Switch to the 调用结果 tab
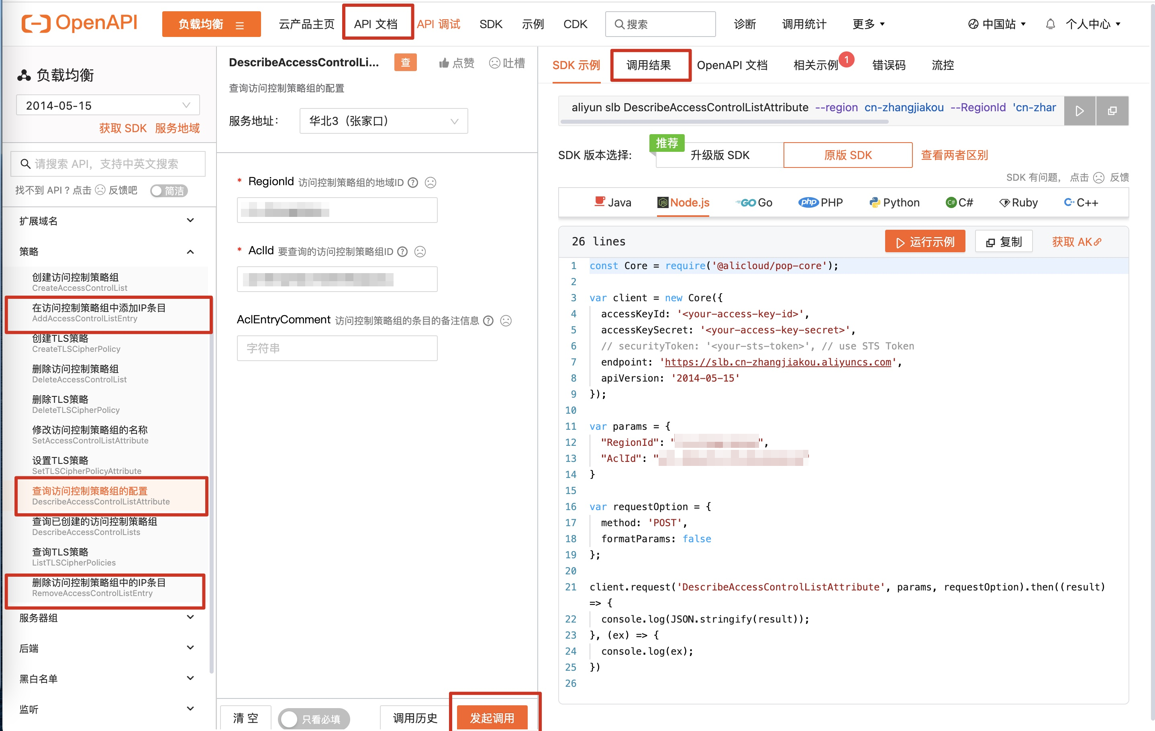This screenshot has width=1155, height=731. 649,65
